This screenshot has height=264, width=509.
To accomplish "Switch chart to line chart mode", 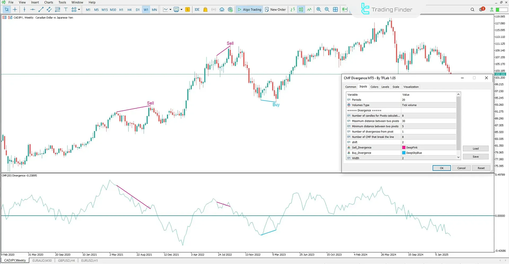I will [x=309, y=10].
